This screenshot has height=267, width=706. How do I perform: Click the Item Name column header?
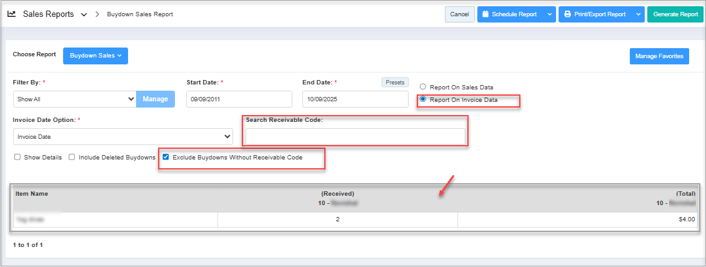pos(31,194)
